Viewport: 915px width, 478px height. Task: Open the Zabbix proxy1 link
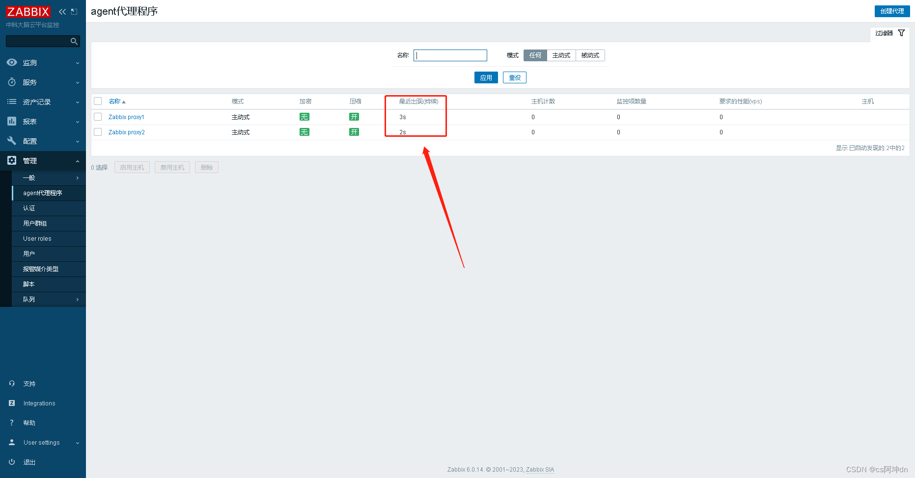pos(126,117)
